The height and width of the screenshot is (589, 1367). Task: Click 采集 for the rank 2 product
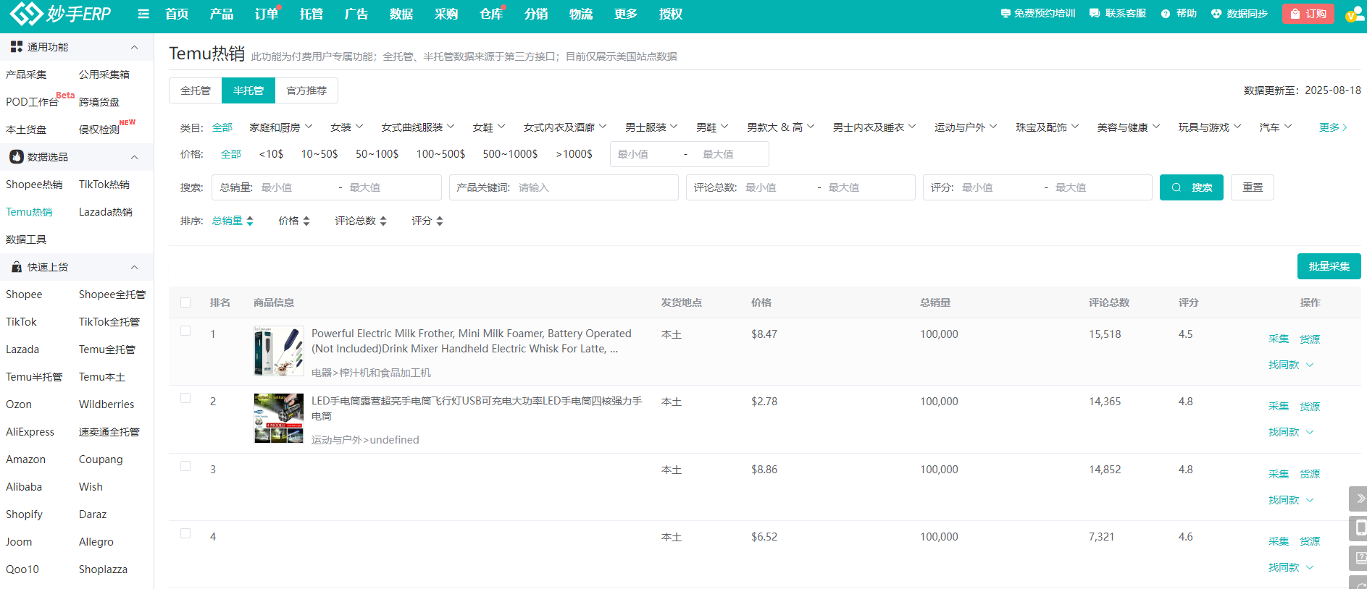(x=1279, y=406)
